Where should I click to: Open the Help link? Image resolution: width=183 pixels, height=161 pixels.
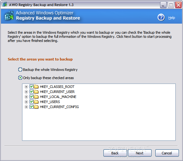point(172,18)
